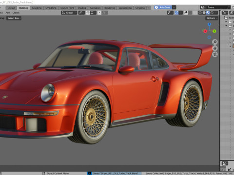
Task: Open the Global transform orientation dropdown
Action: pos(69,13)
